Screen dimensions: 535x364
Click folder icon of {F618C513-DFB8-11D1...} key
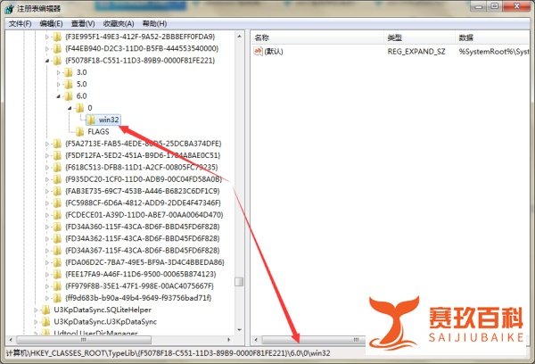point(57,168)
